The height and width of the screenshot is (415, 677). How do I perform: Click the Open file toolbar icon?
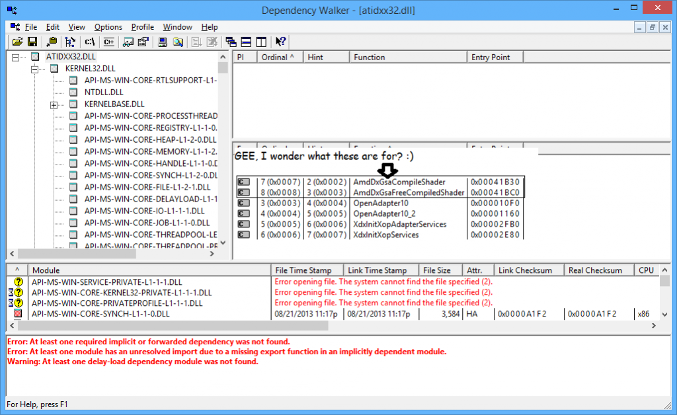[x=17, y=42]
